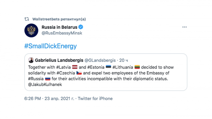Click the Latvia flag emoji
The width and height of the screenshot is (212, 119).
pos(75,67)
